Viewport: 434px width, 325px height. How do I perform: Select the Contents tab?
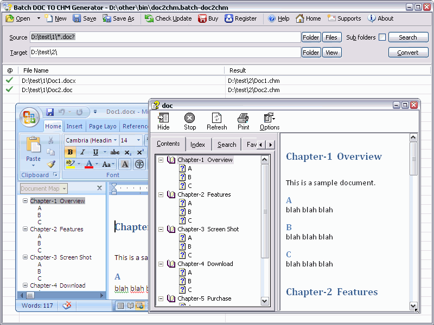168,144
